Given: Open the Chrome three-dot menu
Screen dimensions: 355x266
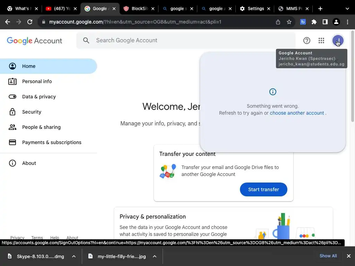Looking at the screenshot, I should (347, 22).
